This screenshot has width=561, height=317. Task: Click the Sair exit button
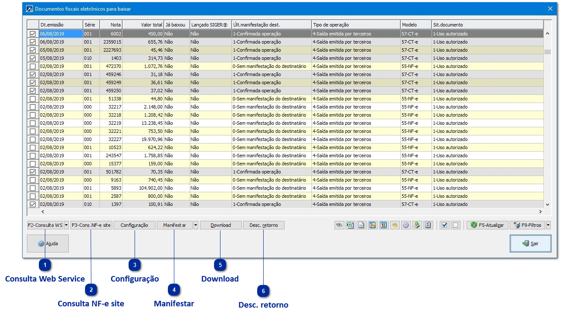(530, 244)
